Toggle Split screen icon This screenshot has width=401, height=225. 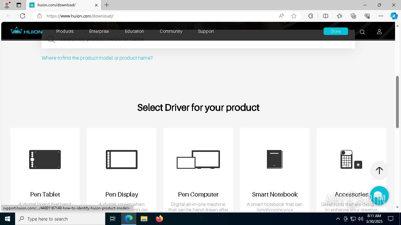click(x=325, y=16)
